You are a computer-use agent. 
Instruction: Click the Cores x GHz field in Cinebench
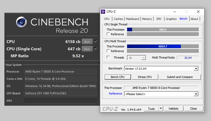(60, 79)
